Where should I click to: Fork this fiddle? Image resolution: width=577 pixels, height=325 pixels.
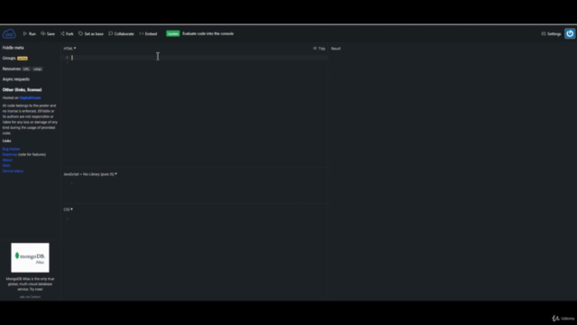67,33
